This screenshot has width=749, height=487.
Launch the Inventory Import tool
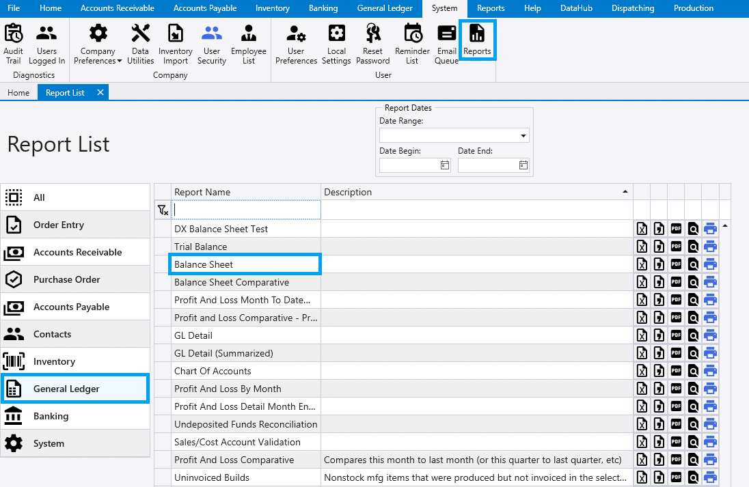pos(176,44)
